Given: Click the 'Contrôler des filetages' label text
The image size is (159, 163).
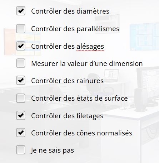Looking at the screenshot, I should tap(67, 116).
